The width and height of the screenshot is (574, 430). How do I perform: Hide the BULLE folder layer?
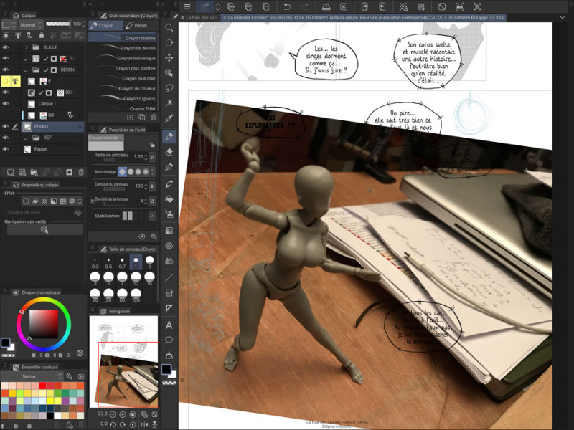pos(6,47)
